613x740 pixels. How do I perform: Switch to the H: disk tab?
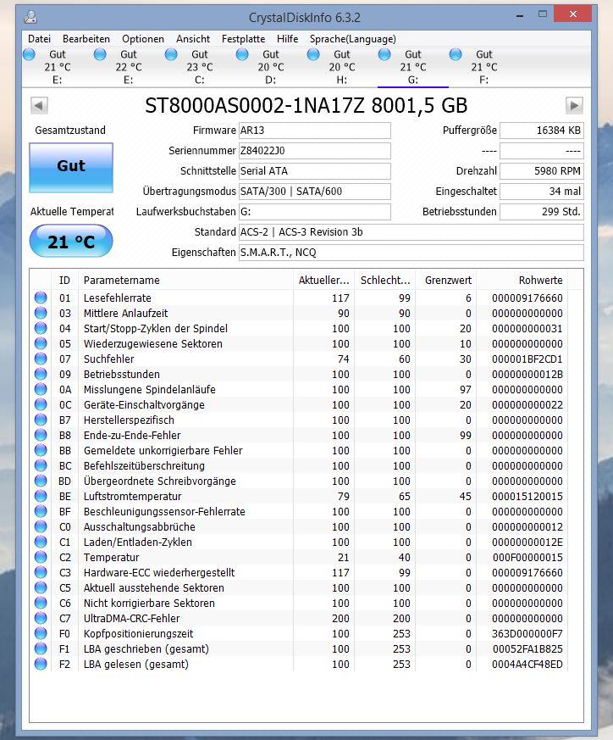342,67
